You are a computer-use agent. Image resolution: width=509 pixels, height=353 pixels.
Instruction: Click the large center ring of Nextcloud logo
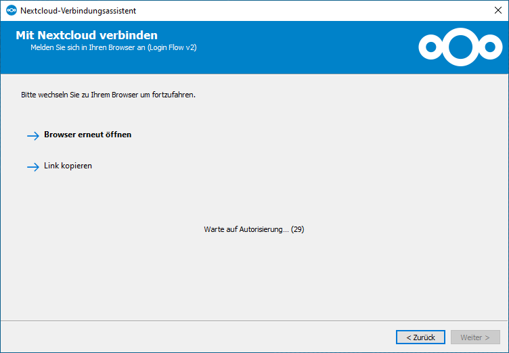(460, 46)
